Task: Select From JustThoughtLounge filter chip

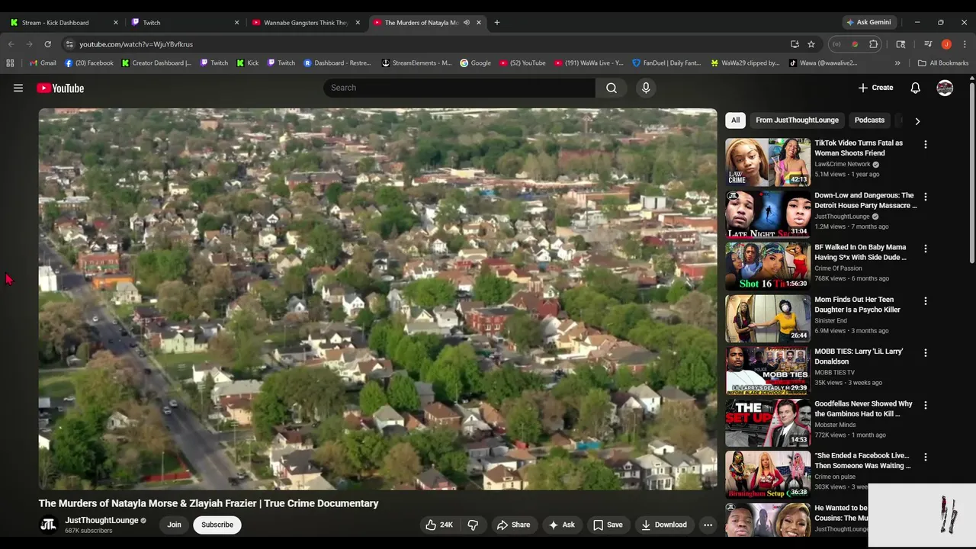Action: coord(797,120)
